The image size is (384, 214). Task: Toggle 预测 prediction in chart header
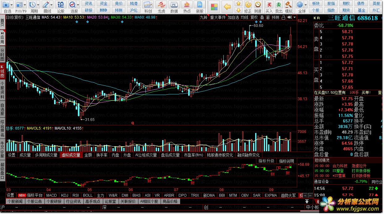276,17
